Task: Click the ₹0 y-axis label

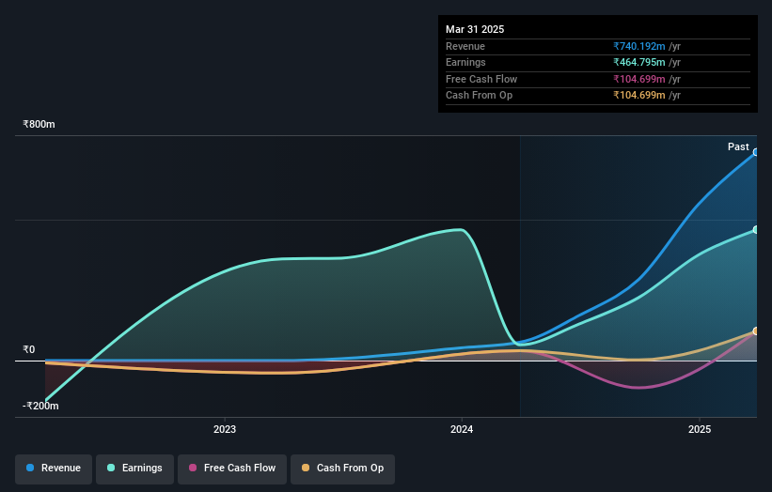Action: click(28, 349)
